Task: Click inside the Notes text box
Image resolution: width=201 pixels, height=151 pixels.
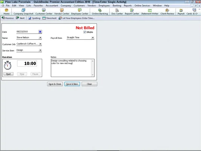Action: [x=71, y=68]
